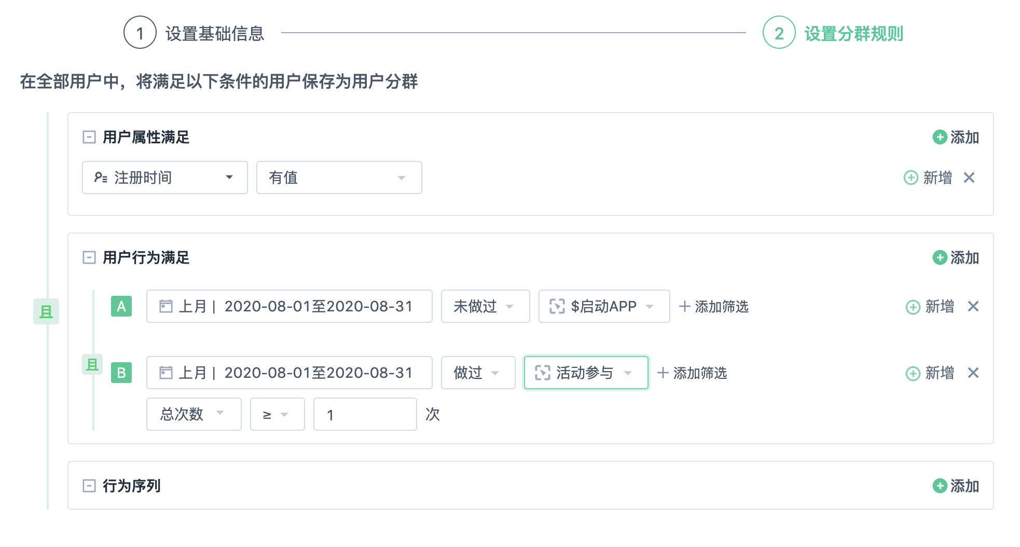This screenshot has width=1020, height=547.
Task: Click the user attribute icon in 注册时间
Action: pos(101,177)
